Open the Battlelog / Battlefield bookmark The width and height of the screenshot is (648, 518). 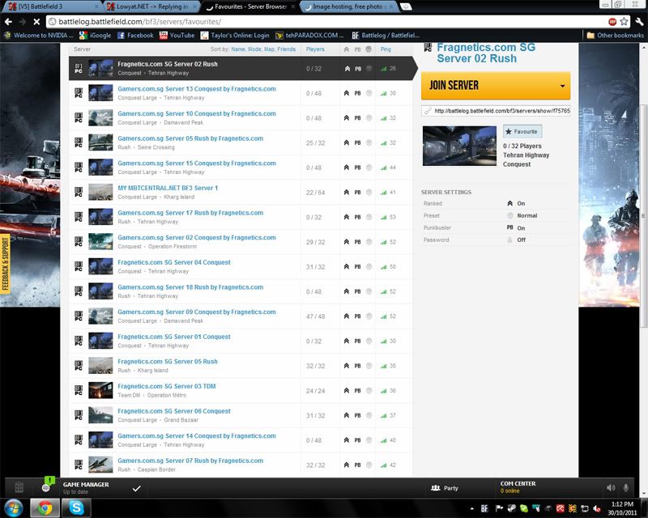pos(386,35)
